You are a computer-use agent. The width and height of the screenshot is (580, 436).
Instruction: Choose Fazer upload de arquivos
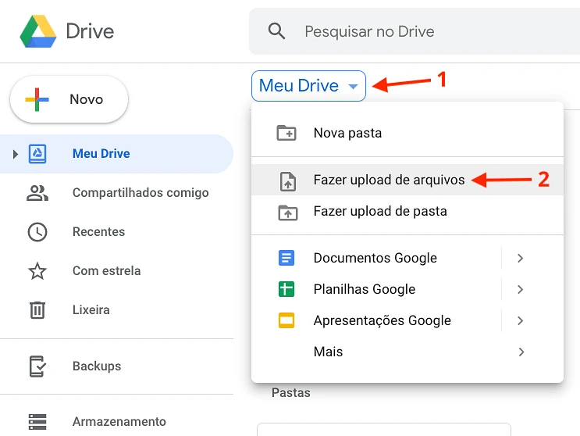[x=407, y=180]
